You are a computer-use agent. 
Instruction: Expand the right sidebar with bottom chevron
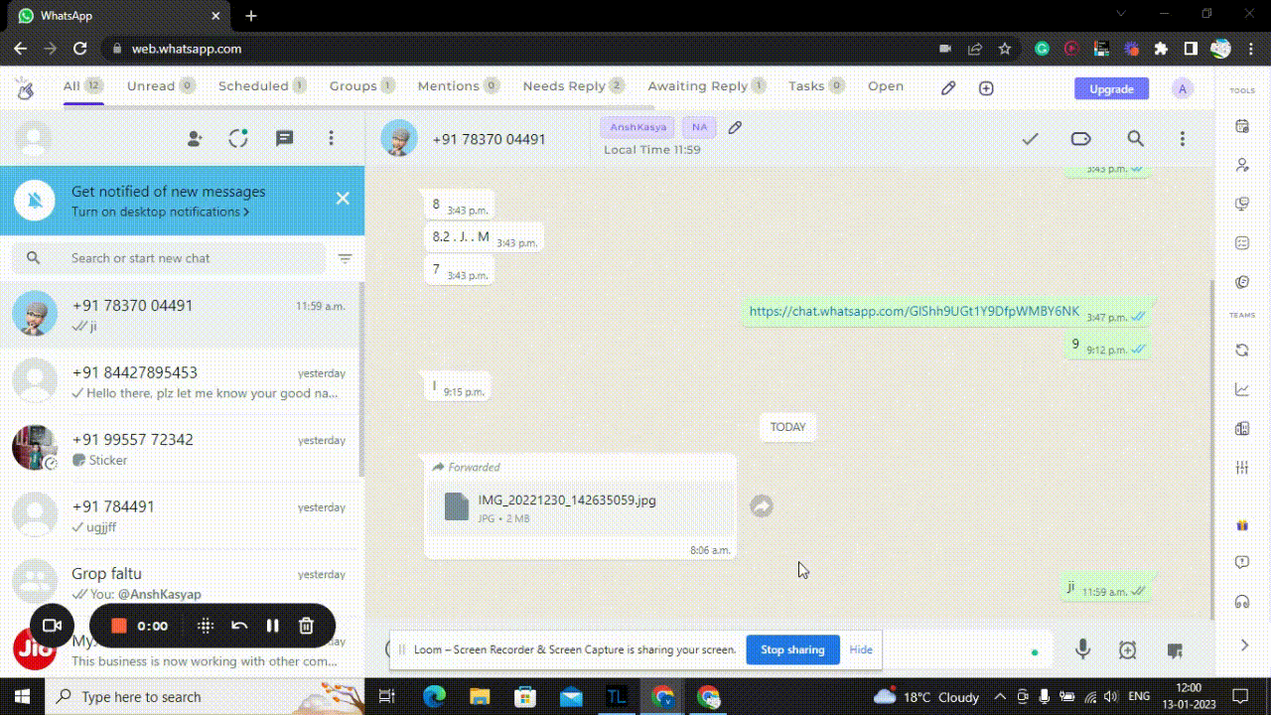(1244, 645)
